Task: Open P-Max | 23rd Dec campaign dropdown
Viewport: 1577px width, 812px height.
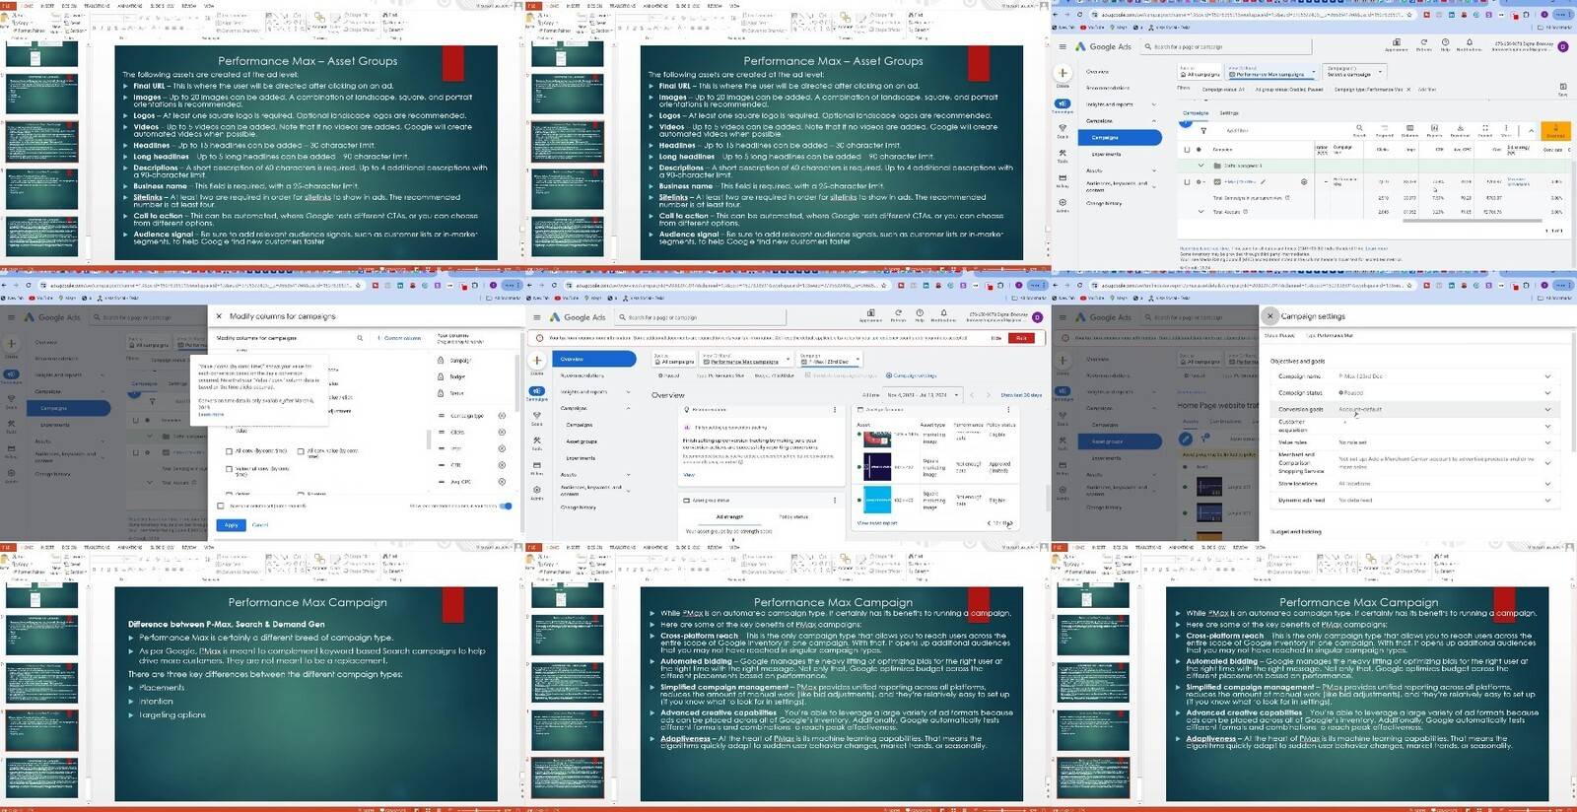Action: coord(830,360)
